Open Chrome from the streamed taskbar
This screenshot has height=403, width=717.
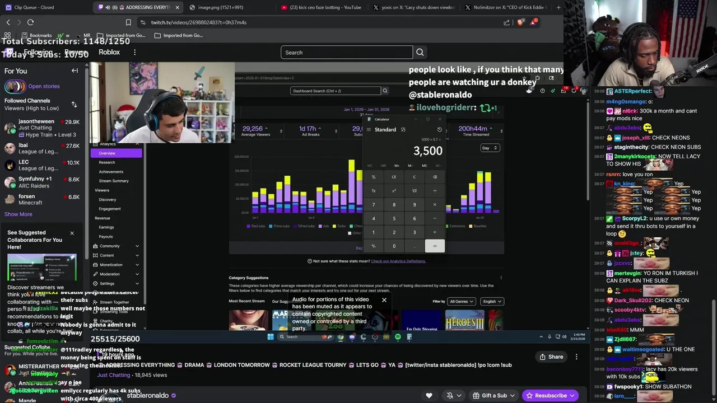pyautogui.click(x=341, y=337)
